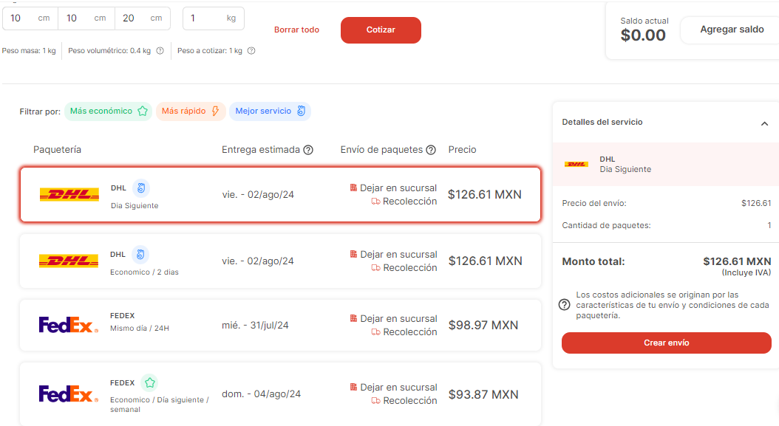This screenshot has width=779, height=426.
Task: Click truck icon in FedEx Economico semanal row
Action: coord(375,401)
